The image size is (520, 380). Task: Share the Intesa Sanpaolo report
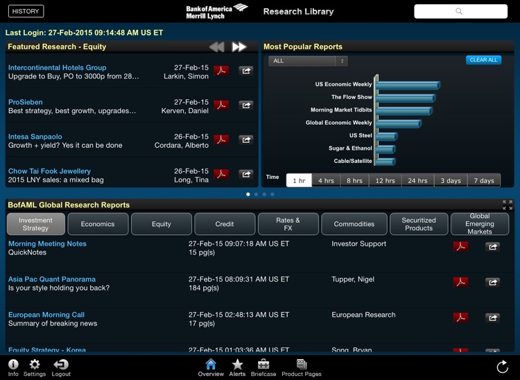click(246, 139)
